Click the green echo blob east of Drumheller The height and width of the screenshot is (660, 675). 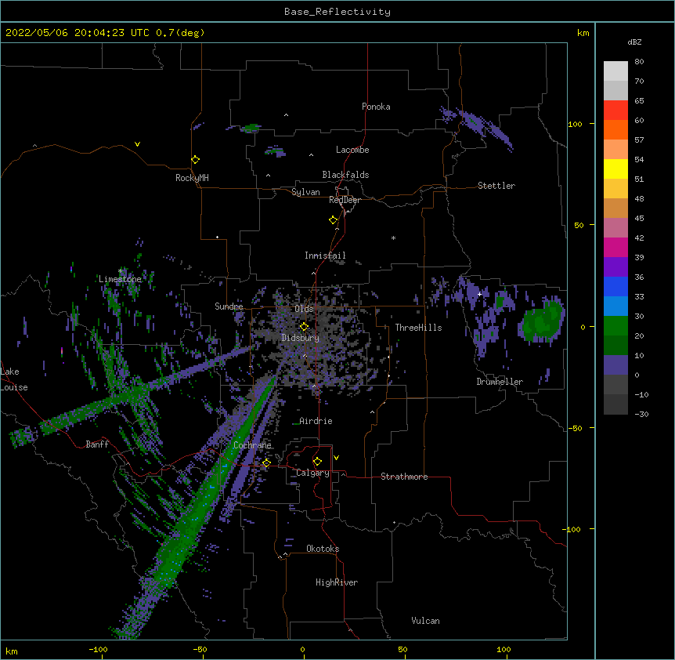(x=543, y=321)
